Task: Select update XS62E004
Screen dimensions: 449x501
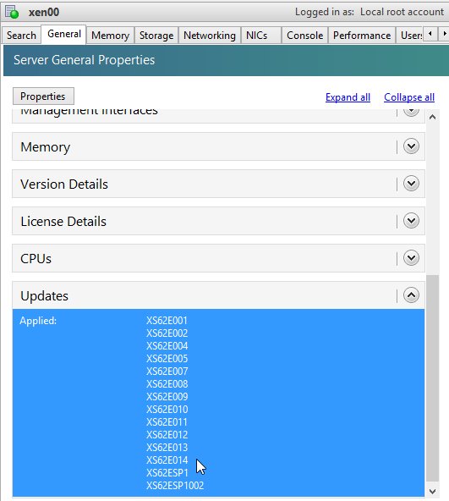Action: pyautogui.click(x=167, y=346)
